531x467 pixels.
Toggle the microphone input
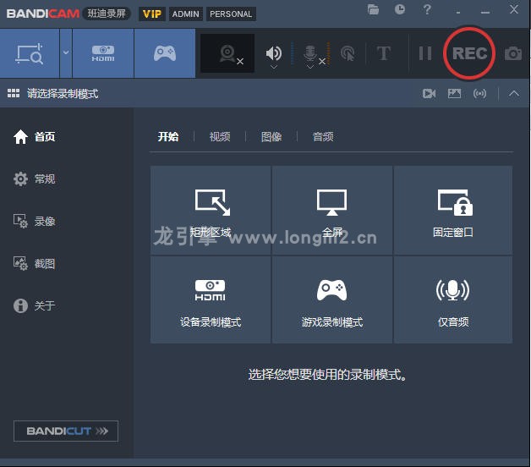pos(310,53)
